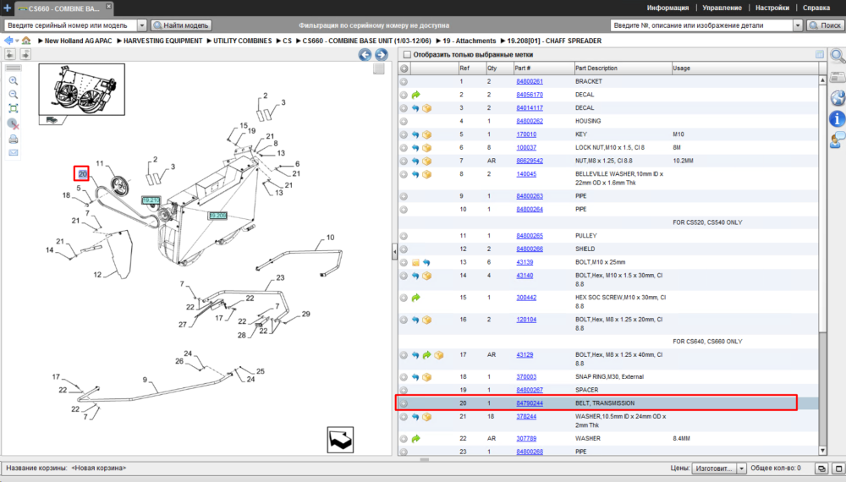This screenshot has height=482, width=846.
Task: Go to '19 - Attachments' breadcrumb
Action: coord(469,41)
